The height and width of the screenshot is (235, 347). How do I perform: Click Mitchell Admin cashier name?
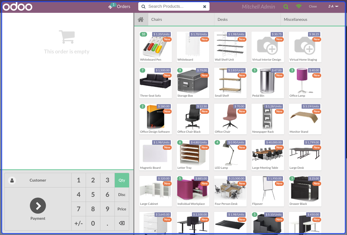(258, 7)
